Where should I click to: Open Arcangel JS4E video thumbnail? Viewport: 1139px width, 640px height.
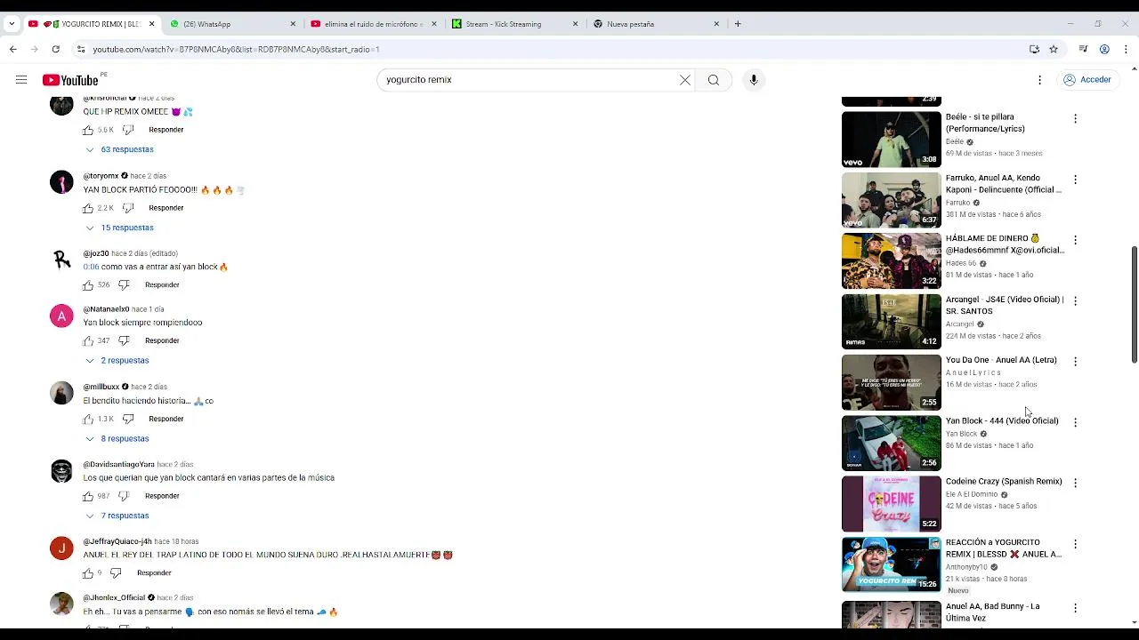[891, 322]
